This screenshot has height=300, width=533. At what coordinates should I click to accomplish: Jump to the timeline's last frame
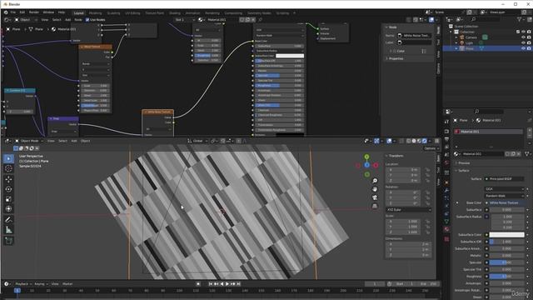point(239,283)
